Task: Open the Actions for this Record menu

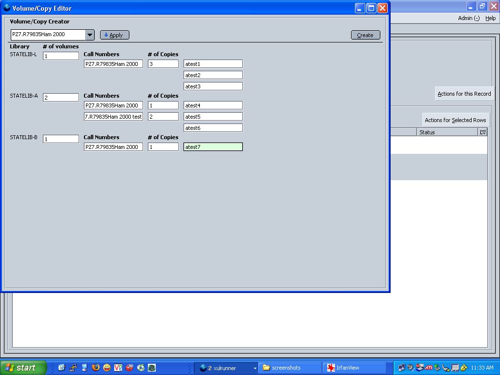Action: [464, 94]
